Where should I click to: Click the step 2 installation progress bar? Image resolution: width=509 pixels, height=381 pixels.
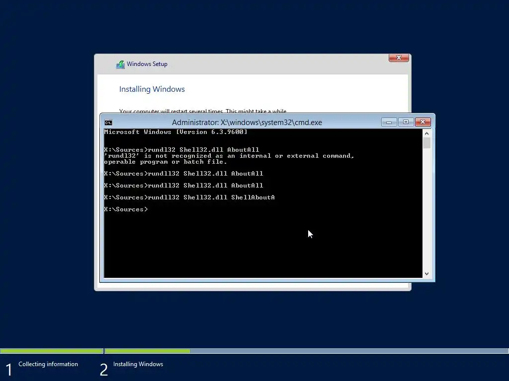pos(306,351)
